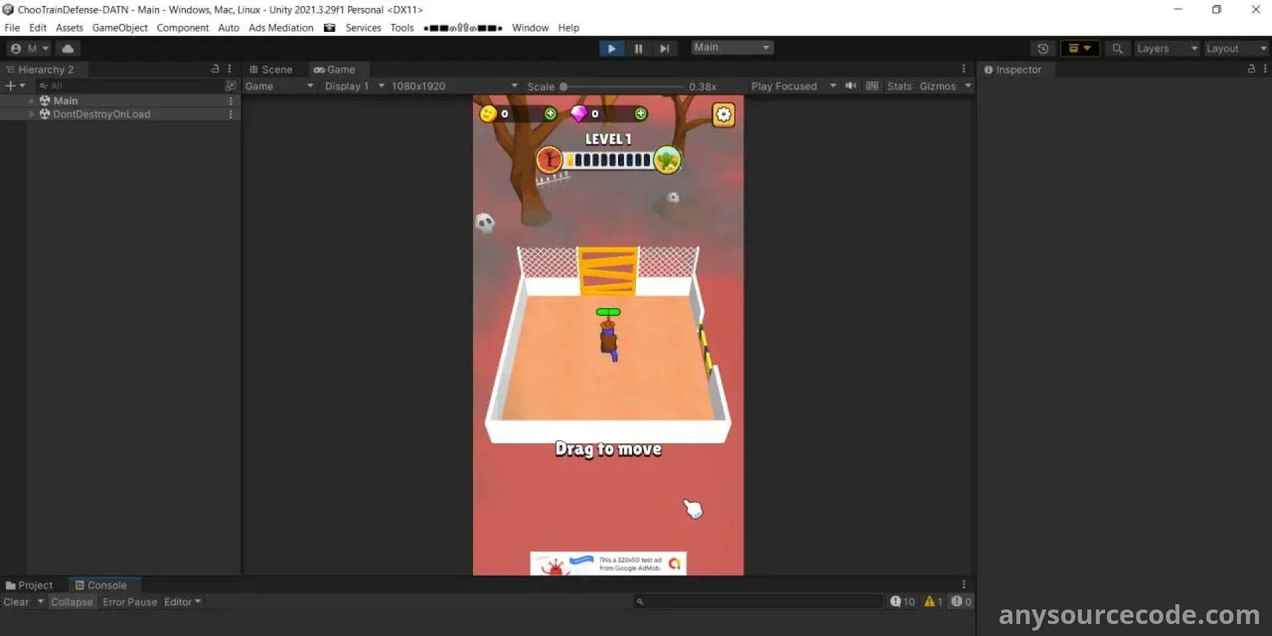
Task: Toggle Collapse in the Console
Action: coord(72,602)
